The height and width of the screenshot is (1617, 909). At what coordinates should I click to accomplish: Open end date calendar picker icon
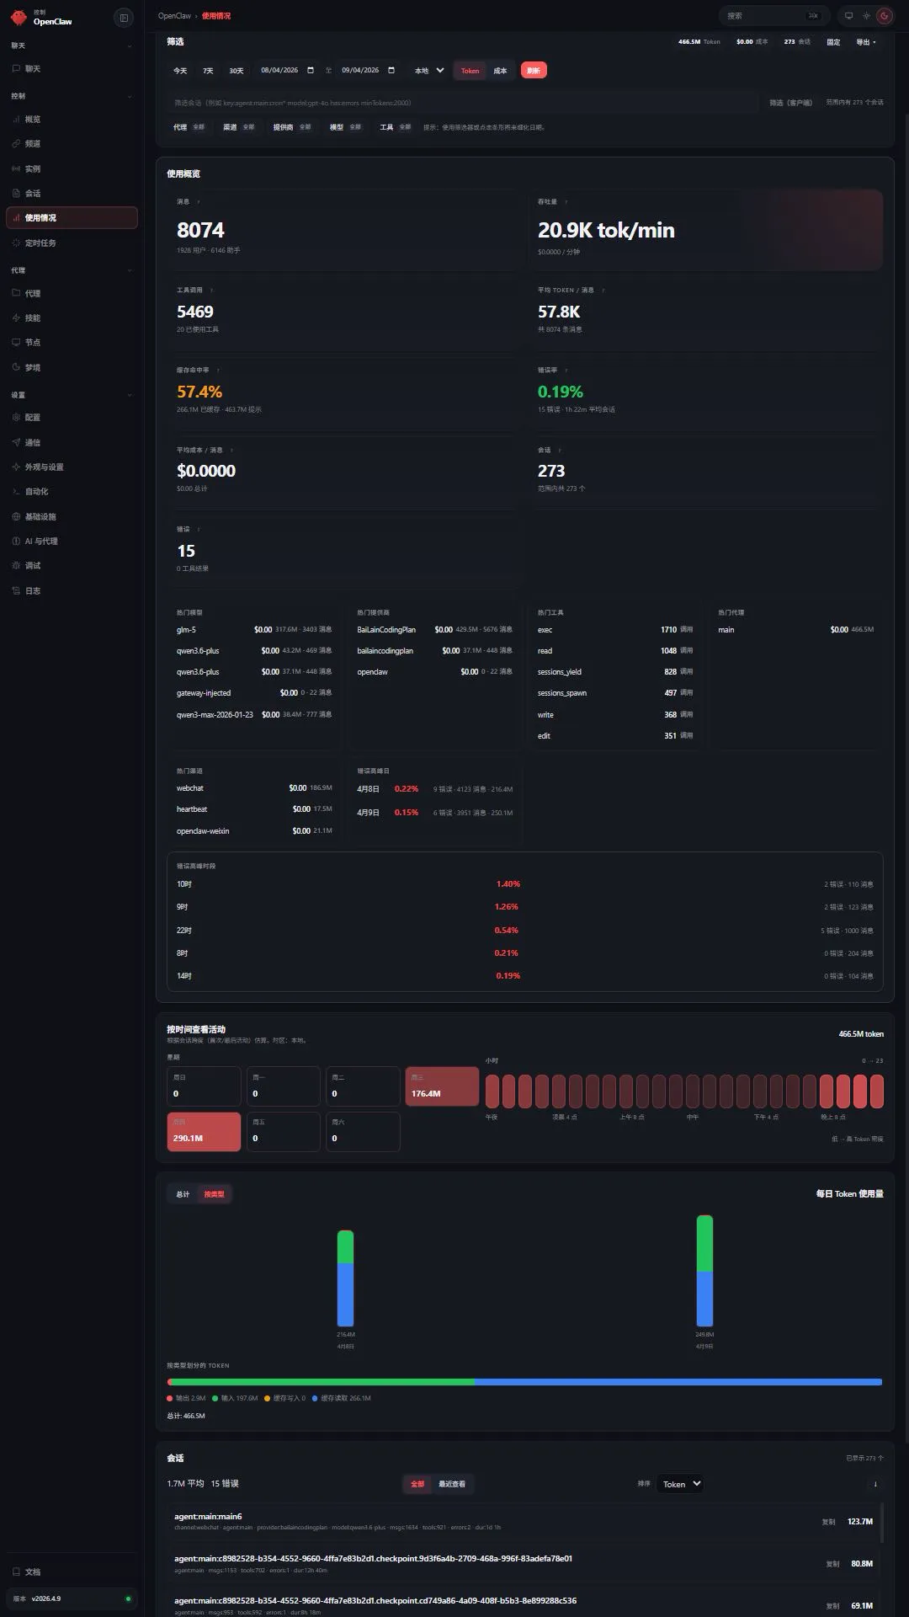click(391, 71)
